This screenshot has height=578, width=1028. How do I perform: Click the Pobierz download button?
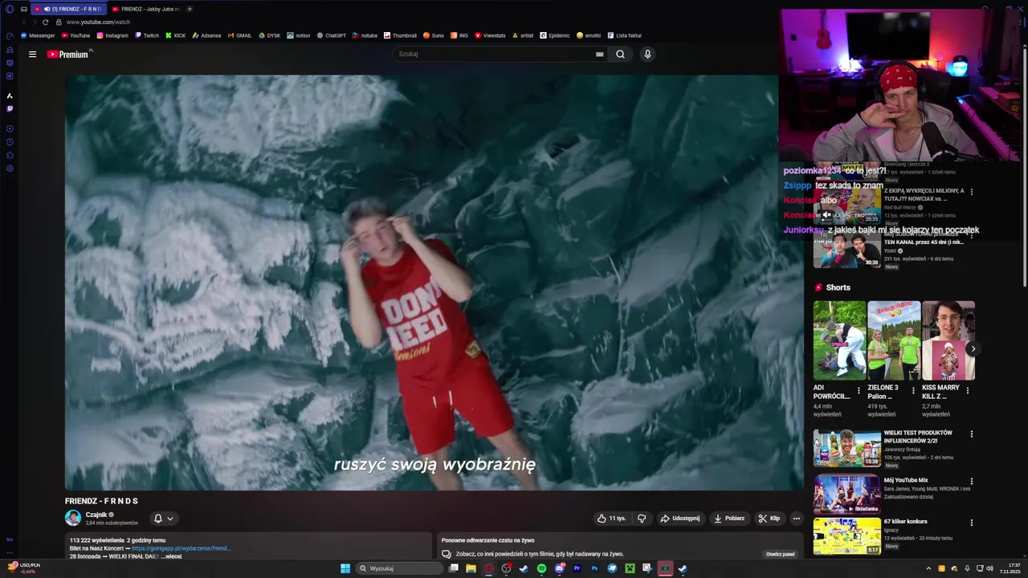click(x=729, y=519)
